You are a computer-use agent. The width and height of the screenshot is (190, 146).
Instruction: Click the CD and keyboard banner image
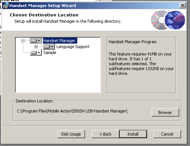click(x=168, y=20)
